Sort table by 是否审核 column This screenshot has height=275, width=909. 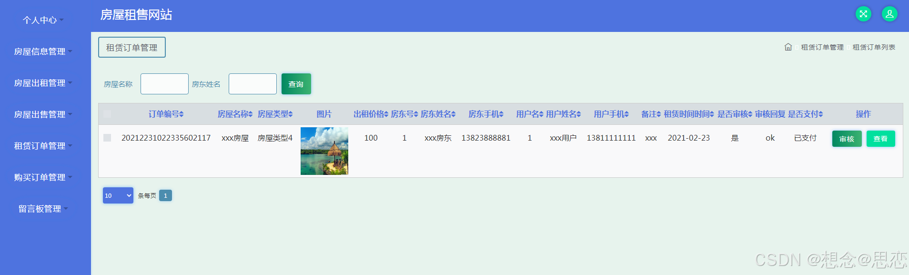click(x=735, y=114)
